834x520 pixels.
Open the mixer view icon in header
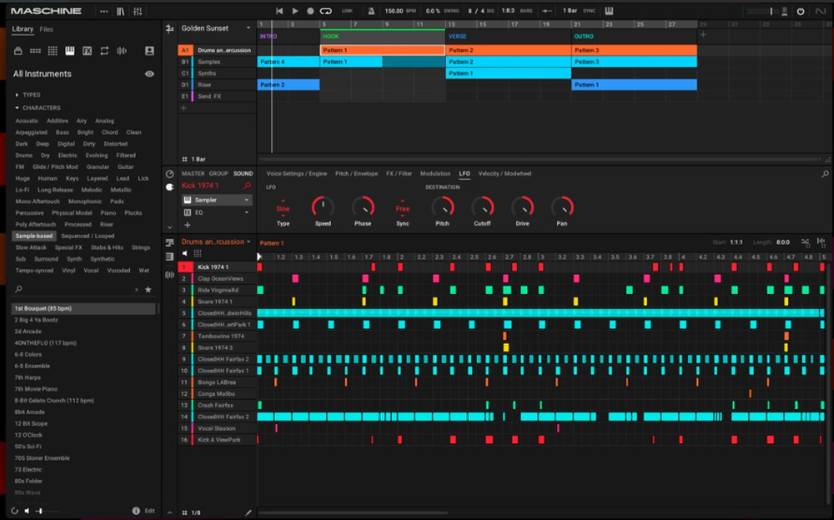pyautogui.click(x=138, y=11)
